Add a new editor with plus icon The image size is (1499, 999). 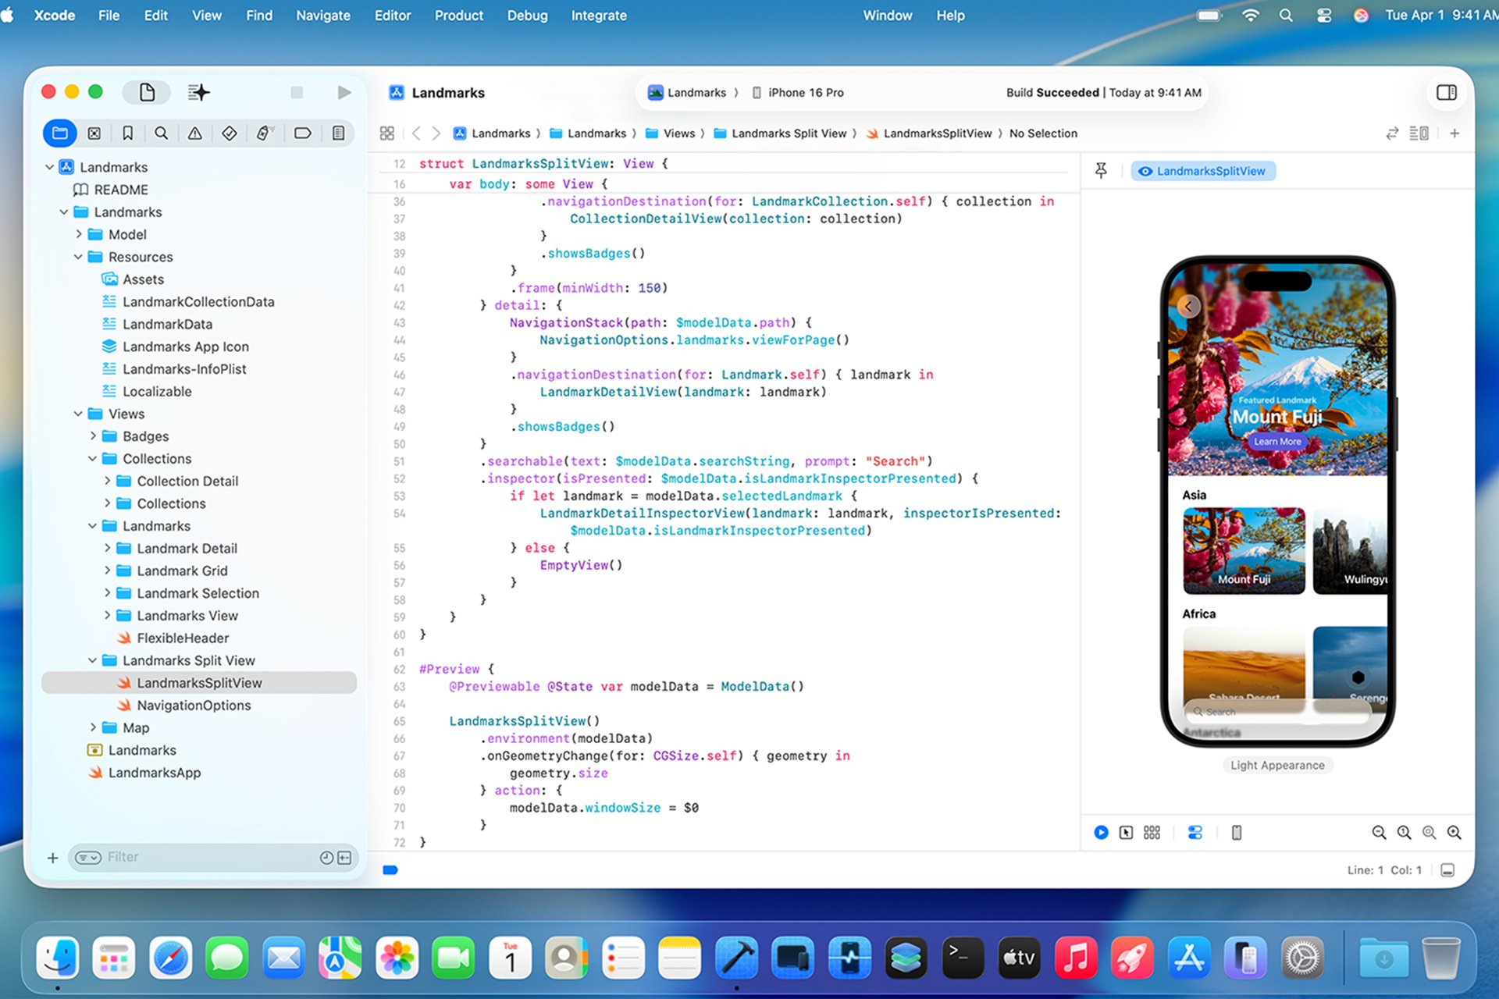click(1454, 133)
